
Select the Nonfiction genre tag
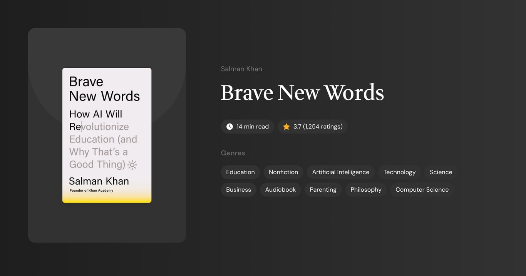[283, 172]
